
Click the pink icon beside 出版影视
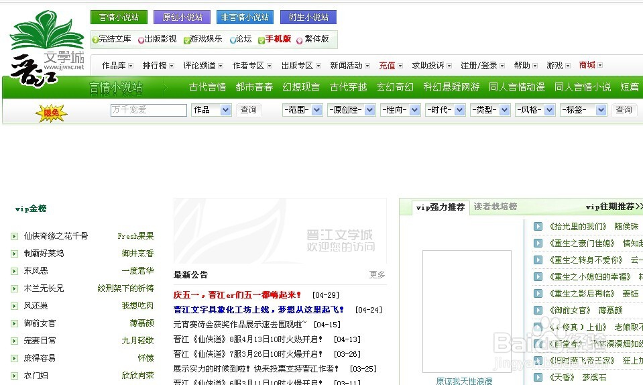pyautogui.click(x=141, y=40)
